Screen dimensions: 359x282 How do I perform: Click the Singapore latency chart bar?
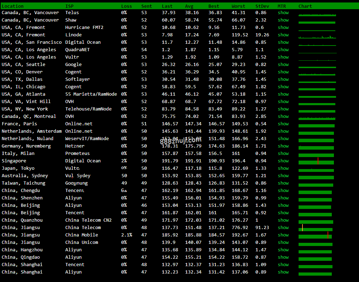tap(316, 161)
